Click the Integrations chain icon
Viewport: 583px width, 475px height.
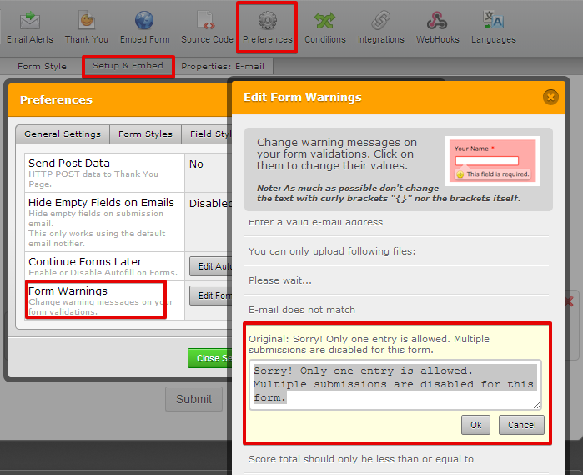(x=380, y=20)
